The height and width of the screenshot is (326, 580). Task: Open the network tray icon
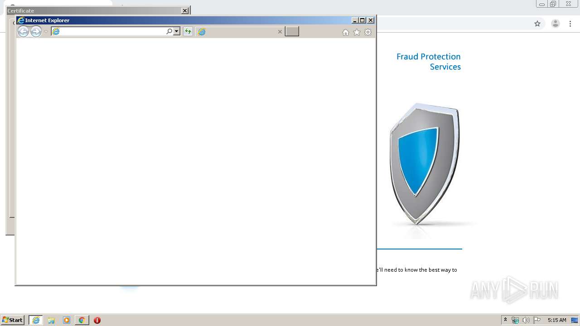(x=515, y=320)
